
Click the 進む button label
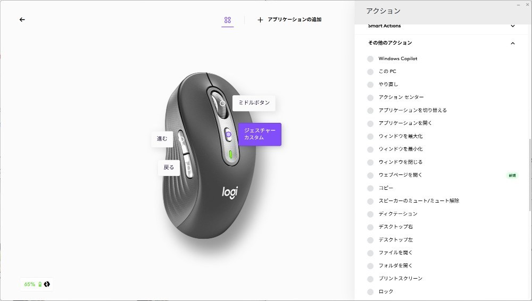[162, 139]
